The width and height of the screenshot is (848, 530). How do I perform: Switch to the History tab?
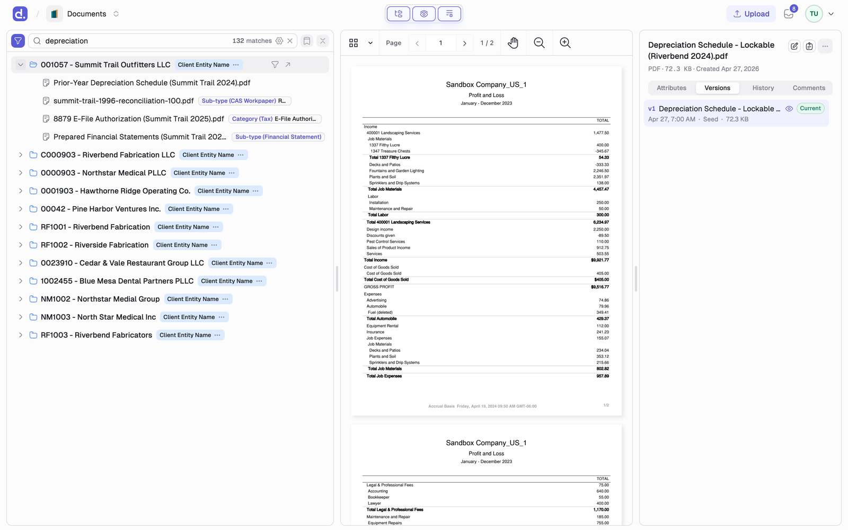[x=763, y=88]
